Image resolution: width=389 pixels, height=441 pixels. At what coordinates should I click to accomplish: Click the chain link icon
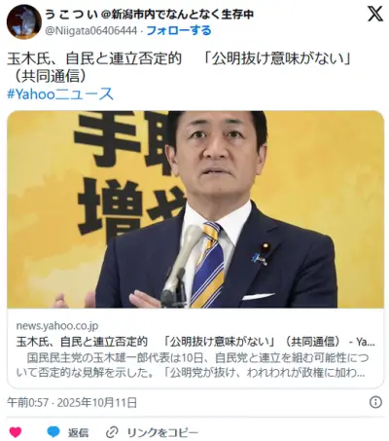[x=112, y=432]
